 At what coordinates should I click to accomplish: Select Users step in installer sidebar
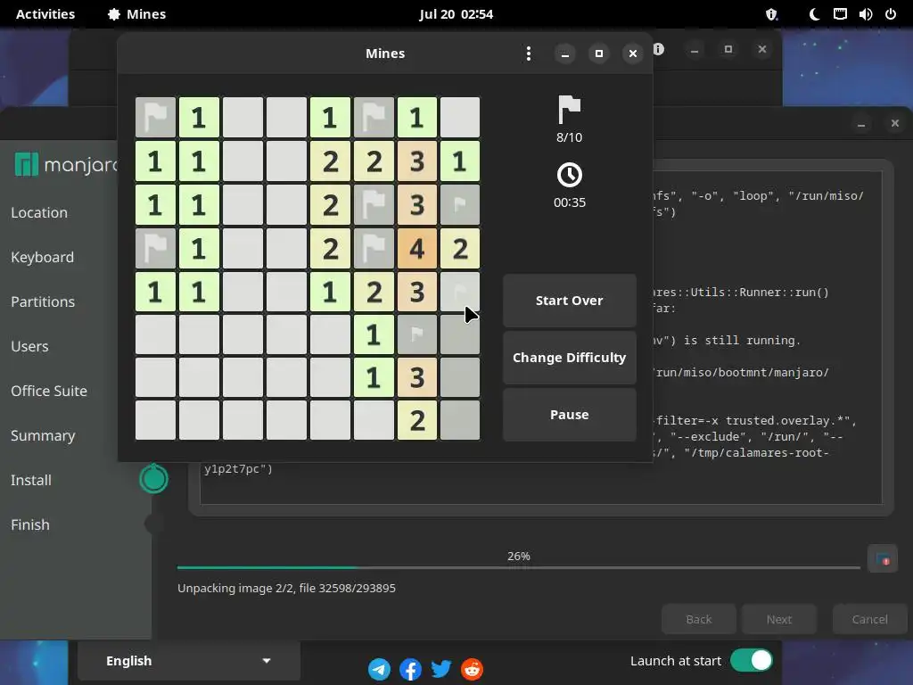[x=29, y=346]
